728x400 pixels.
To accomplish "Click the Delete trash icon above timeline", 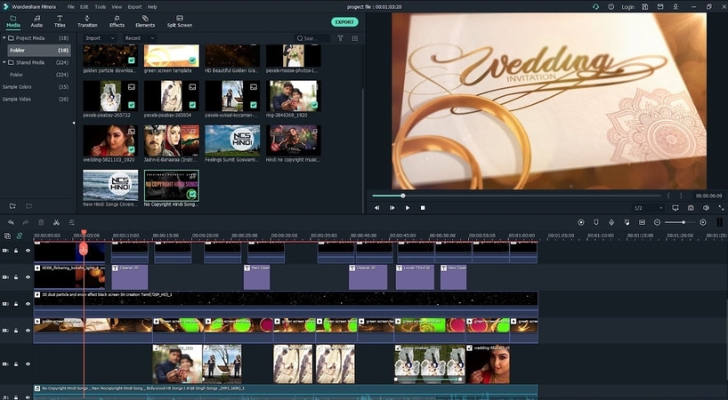I will (41, 222).
